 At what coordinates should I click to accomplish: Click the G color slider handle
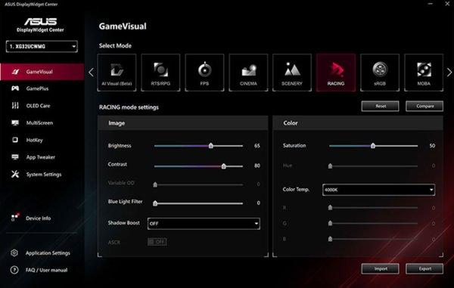(330, 223)
